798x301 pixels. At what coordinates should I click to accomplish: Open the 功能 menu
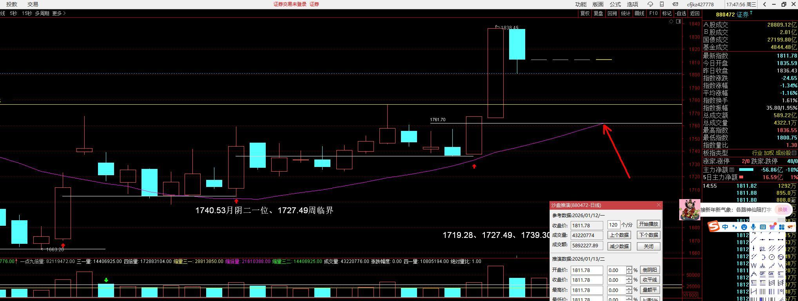[581, 4]
